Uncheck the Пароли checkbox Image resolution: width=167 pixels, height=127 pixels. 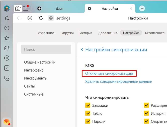click(88, 121)
